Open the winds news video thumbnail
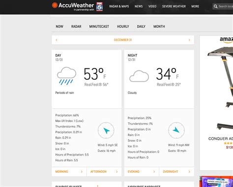The height and width of the screenshot is (187, 233). pyautogui.click(x=216, y=182)
